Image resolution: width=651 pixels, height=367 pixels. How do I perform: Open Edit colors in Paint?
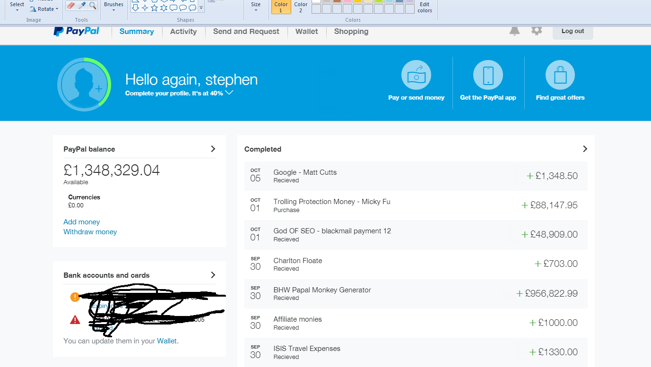[425, 7]
